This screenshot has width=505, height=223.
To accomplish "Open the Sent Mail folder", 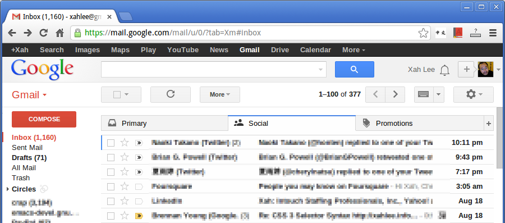I will click(x=27, y=148).
